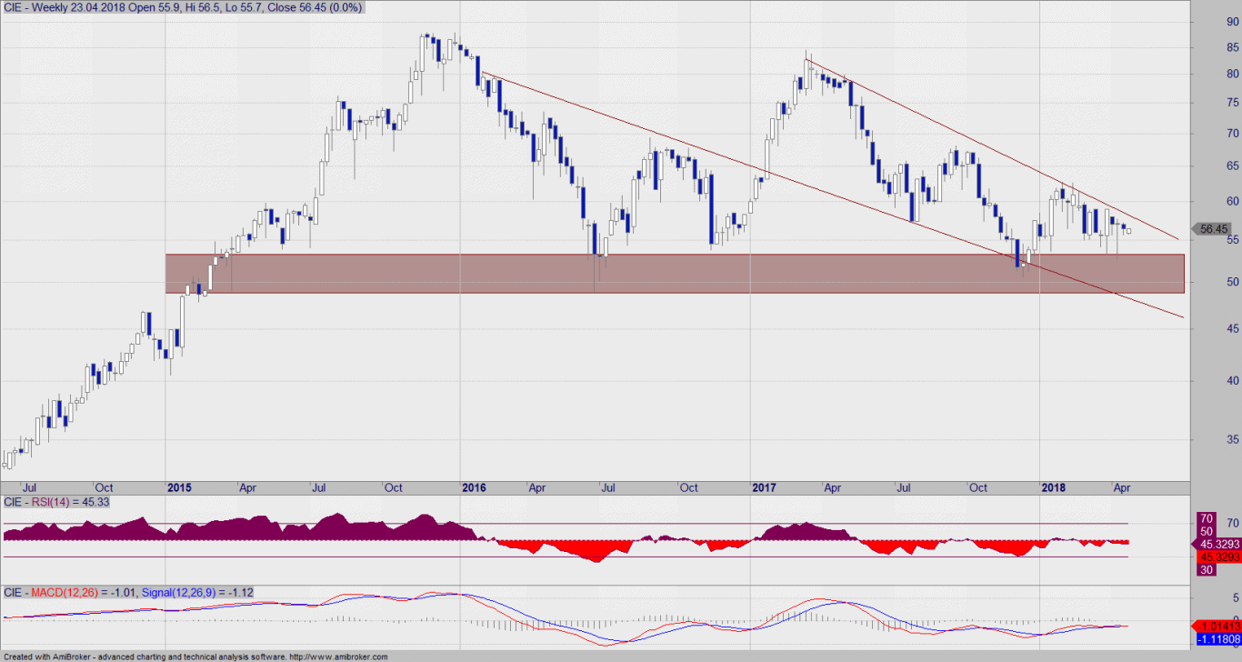Click the 5 label on MACD axis
Viewport: 1242px width, 662px height.
pyautogui.click(x=1236, y=598)
